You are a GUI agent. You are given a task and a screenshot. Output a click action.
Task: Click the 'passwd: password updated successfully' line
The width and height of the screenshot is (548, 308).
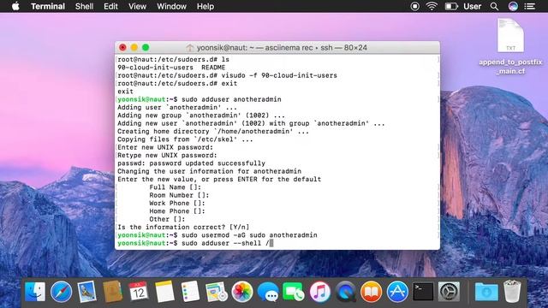pyautogui.click(x=191, y=163)
